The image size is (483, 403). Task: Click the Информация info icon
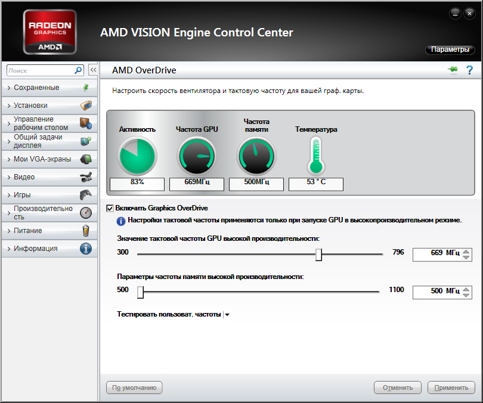point(86,249)
